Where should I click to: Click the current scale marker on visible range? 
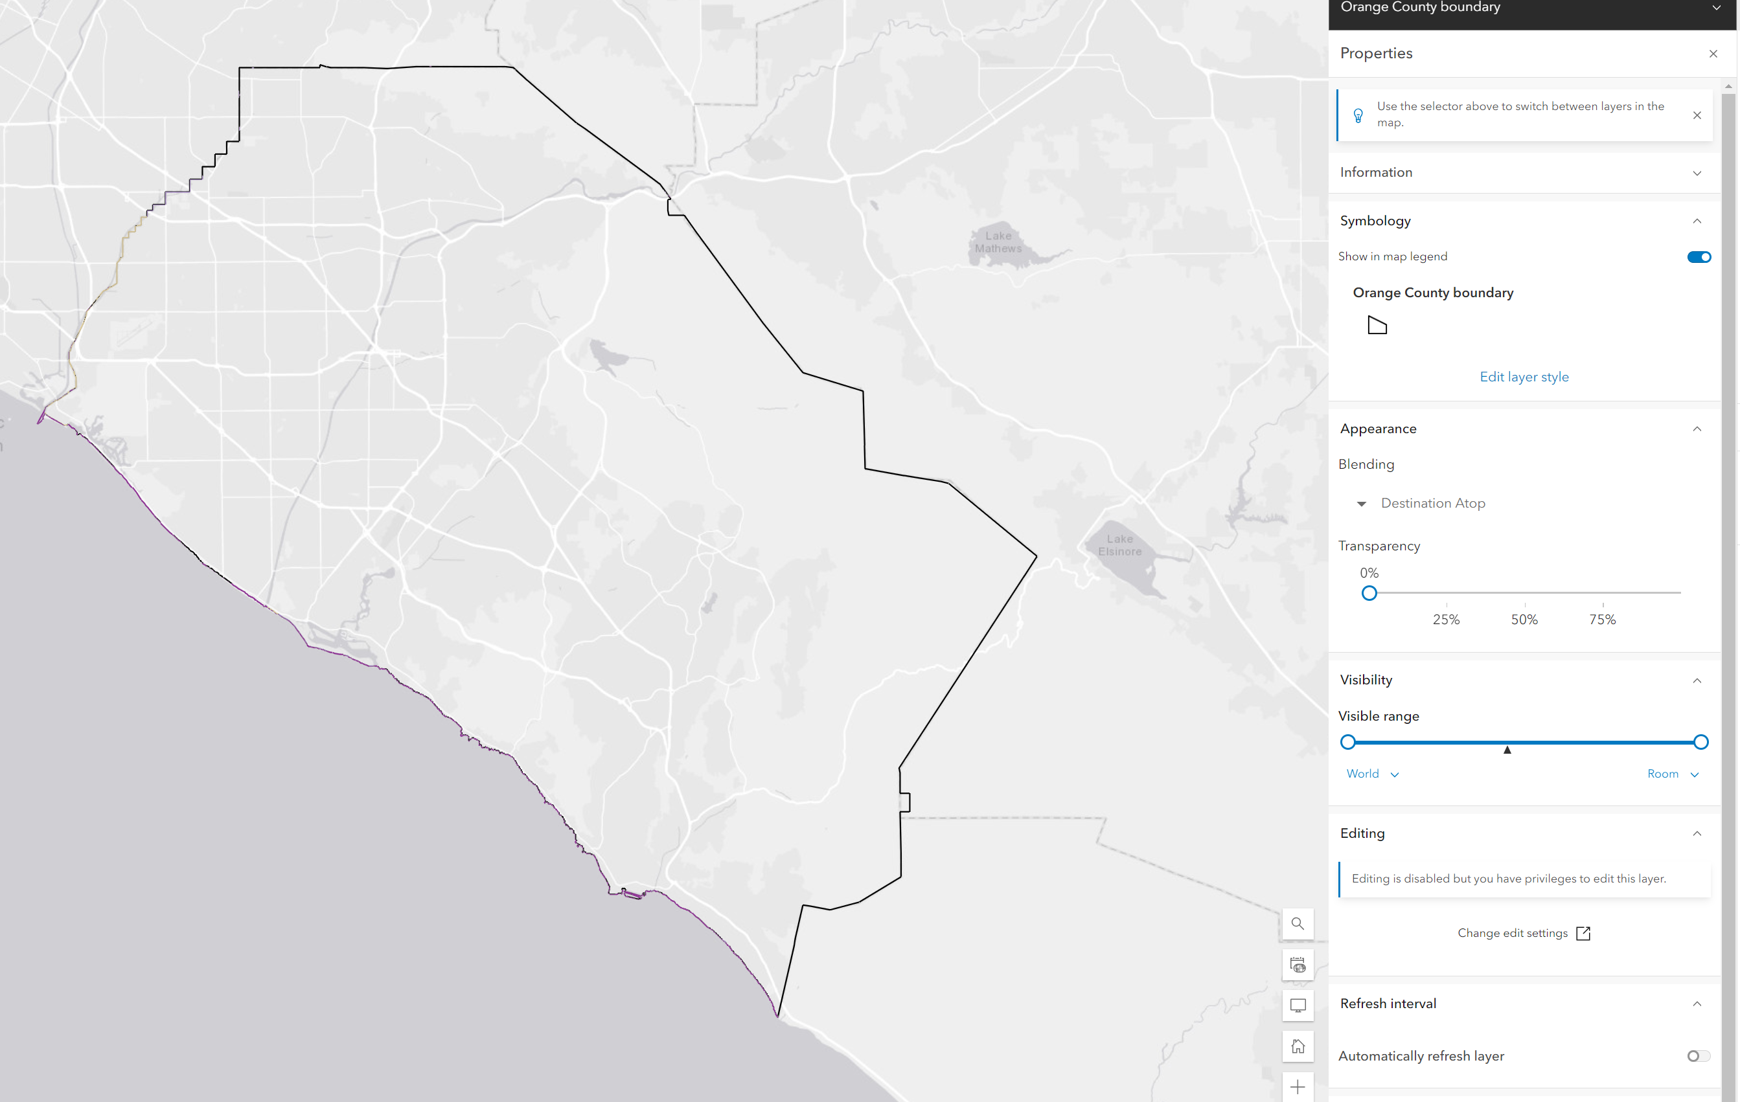pyautogui.click(x=1507, y=750)
